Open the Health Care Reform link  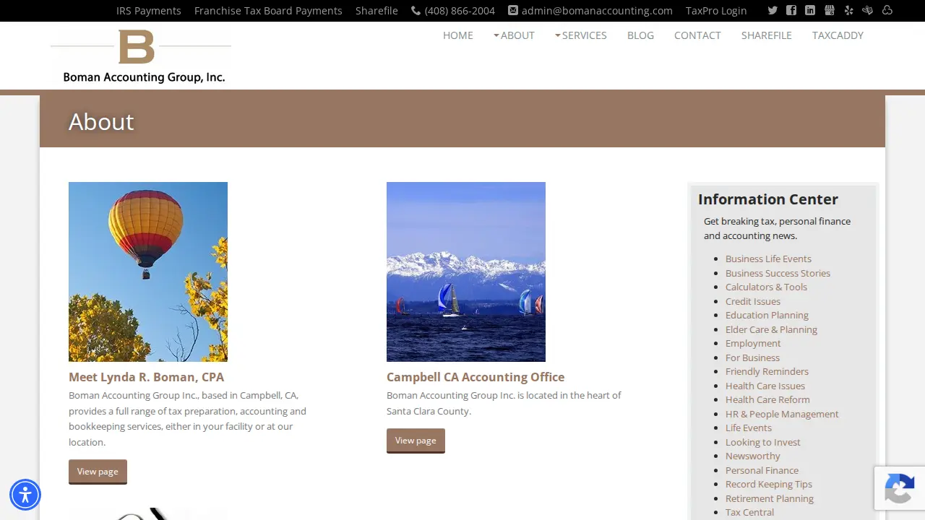click(x=767, y=399)
